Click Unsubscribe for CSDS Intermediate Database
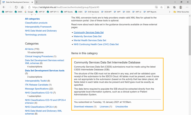Screen dimensions: 191x115 122,107
